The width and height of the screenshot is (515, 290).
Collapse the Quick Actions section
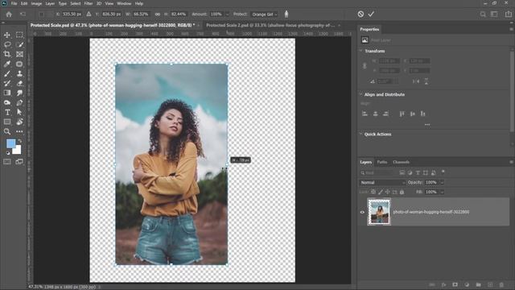pos(361,134)
